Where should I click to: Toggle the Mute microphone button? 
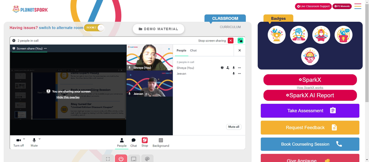34,142
